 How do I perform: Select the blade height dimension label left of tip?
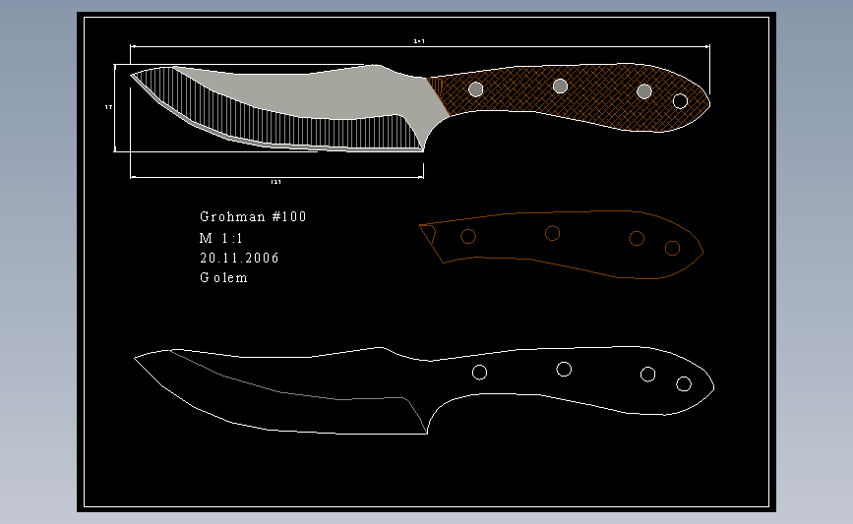(109, 107)
